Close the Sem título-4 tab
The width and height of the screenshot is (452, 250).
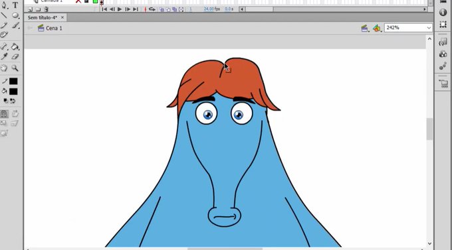(x=62, y=17)
